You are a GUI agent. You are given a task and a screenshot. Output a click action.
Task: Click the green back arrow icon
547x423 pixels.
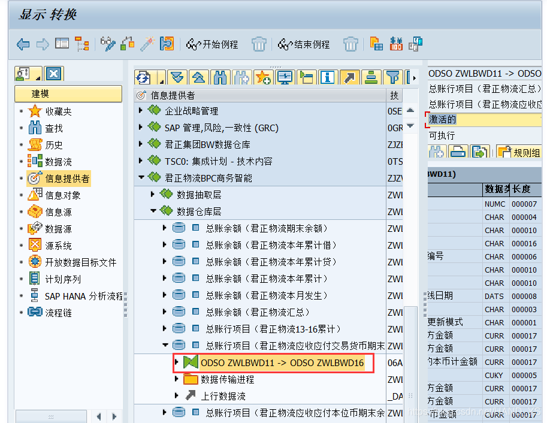tap(23, 45)
